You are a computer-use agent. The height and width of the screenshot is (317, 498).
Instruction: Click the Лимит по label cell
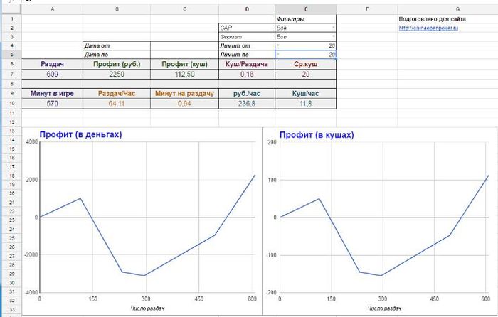[247, 55]
